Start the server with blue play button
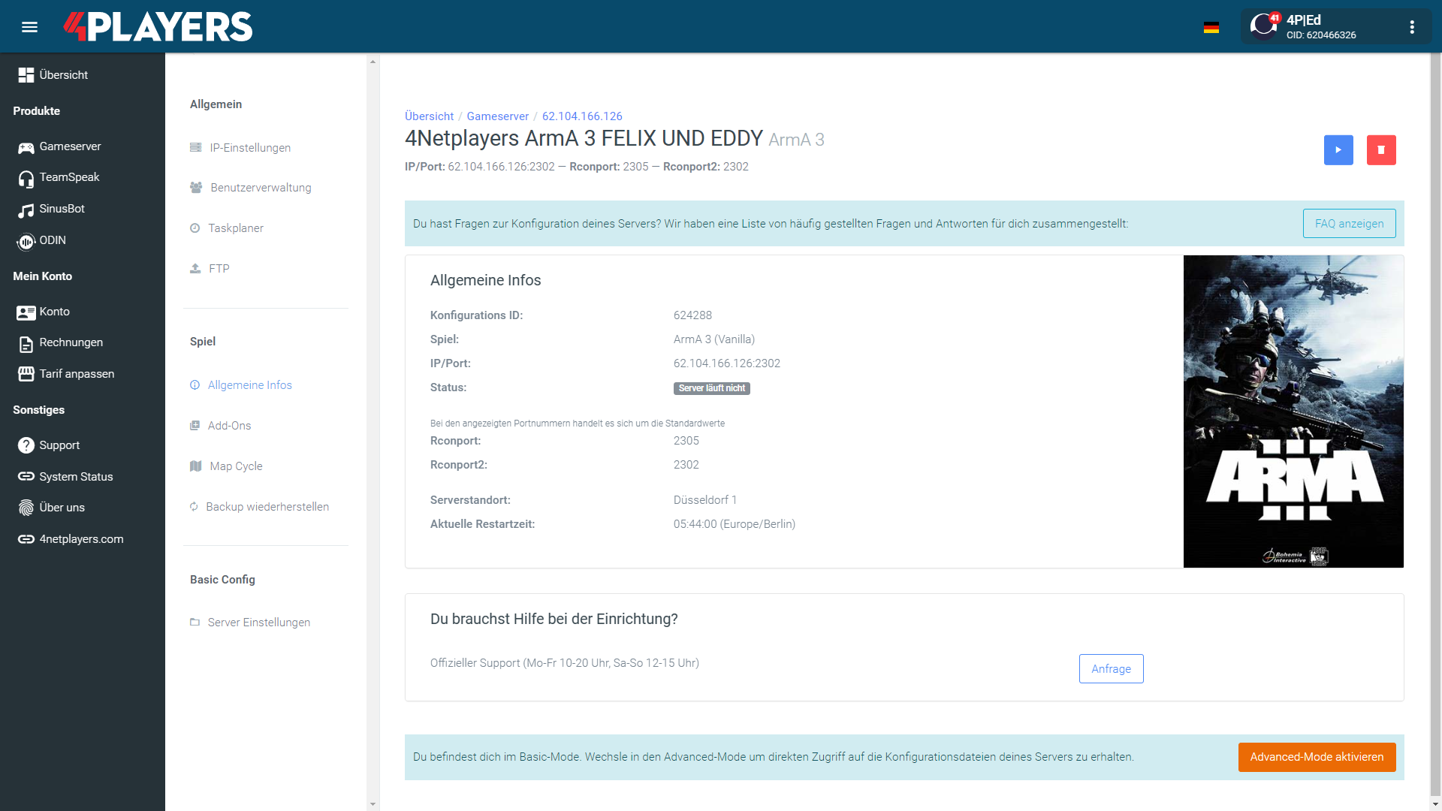 [1338, 150]
